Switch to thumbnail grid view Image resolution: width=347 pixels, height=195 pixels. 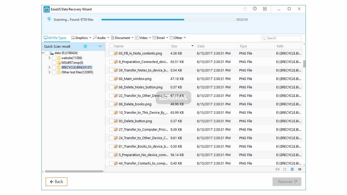[x=285, y=169]
